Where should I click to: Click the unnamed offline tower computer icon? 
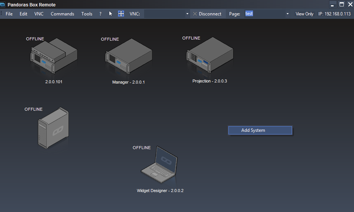tap(53, 128)
